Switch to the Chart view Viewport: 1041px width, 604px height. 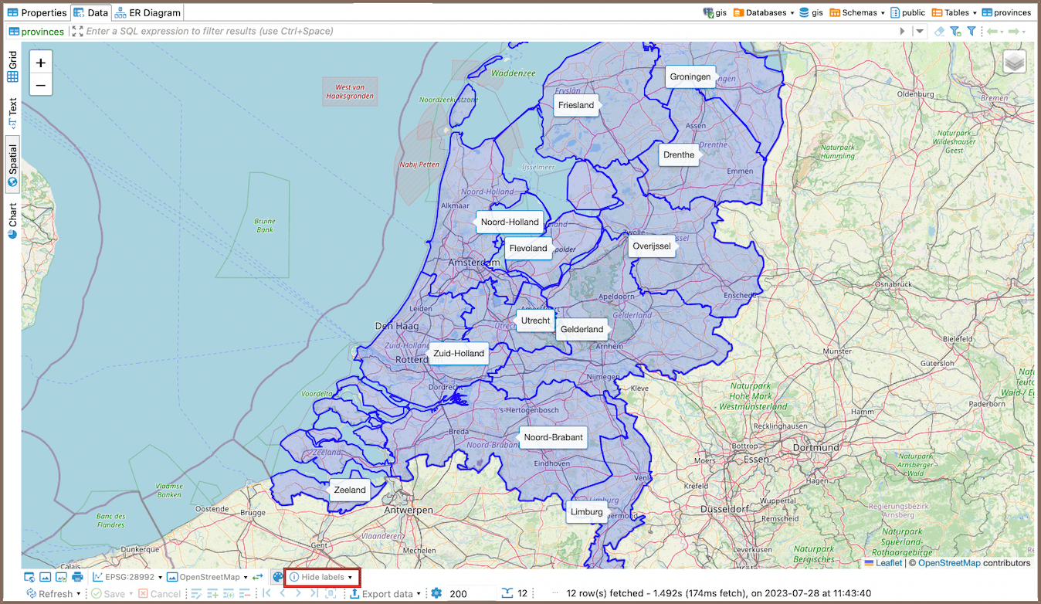12,221
